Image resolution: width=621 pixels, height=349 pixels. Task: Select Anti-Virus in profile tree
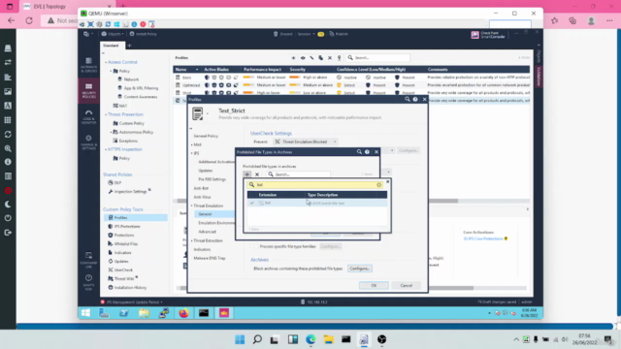tap(202, 197)
